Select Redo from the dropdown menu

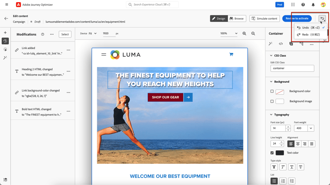(x=311, y=34)
